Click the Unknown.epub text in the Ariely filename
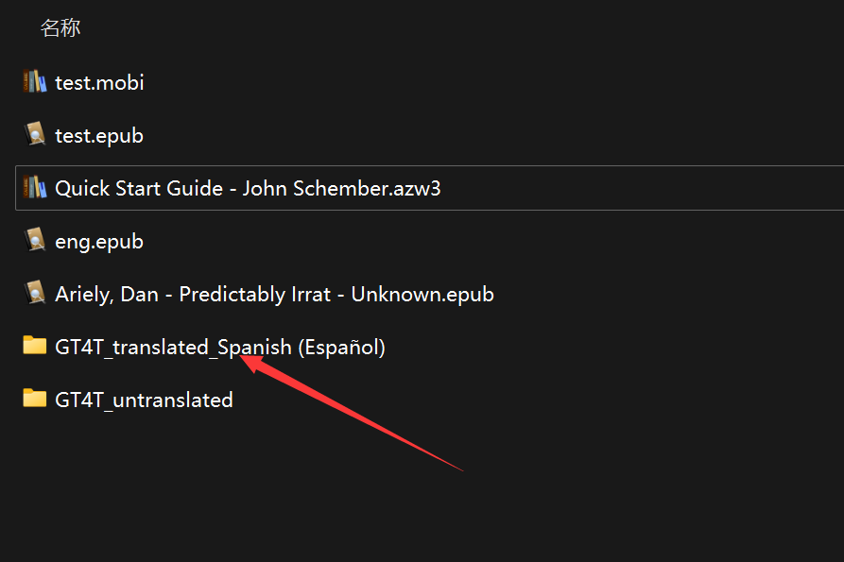The image size is (844, 562). pyautogui.click(x=422, y=294)
